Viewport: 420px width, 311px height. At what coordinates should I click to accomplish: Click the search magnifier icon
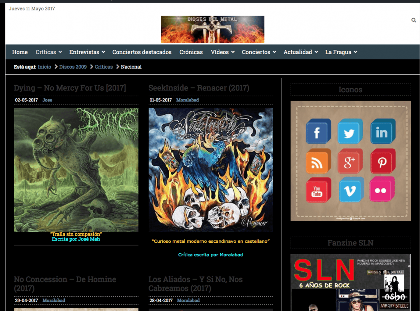click(414, 20)
